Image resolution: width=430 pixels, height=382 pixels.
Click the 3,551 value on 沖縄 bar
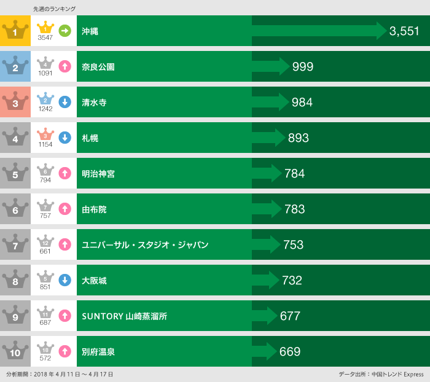(x=404, y=31)
